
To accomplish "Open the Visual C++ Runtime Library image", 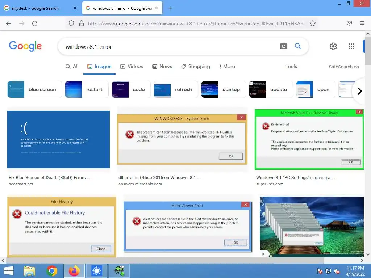I will click(x=309, y=139).
